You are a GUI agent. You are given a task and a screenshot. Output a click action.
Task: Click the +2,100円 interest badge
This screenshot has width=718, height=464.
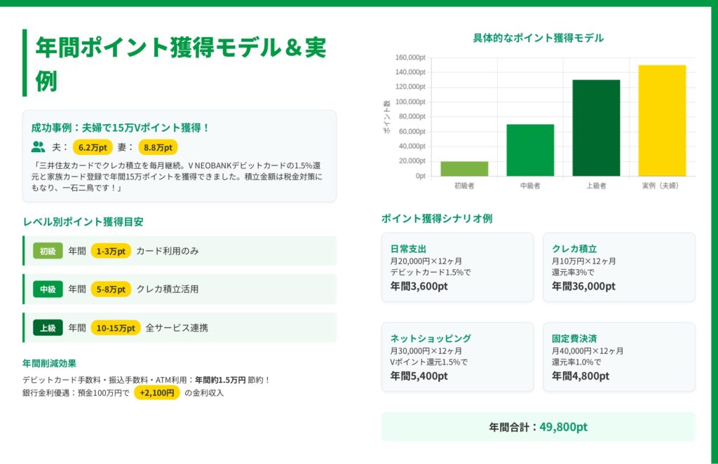(156, 393)
